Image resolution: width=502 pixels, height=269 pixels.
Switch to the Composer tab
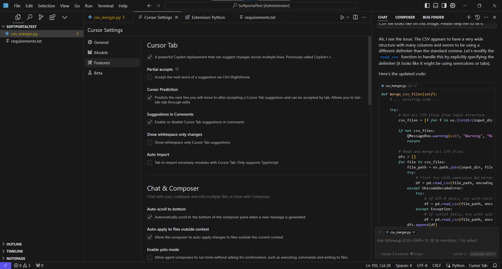coord(405,17)
